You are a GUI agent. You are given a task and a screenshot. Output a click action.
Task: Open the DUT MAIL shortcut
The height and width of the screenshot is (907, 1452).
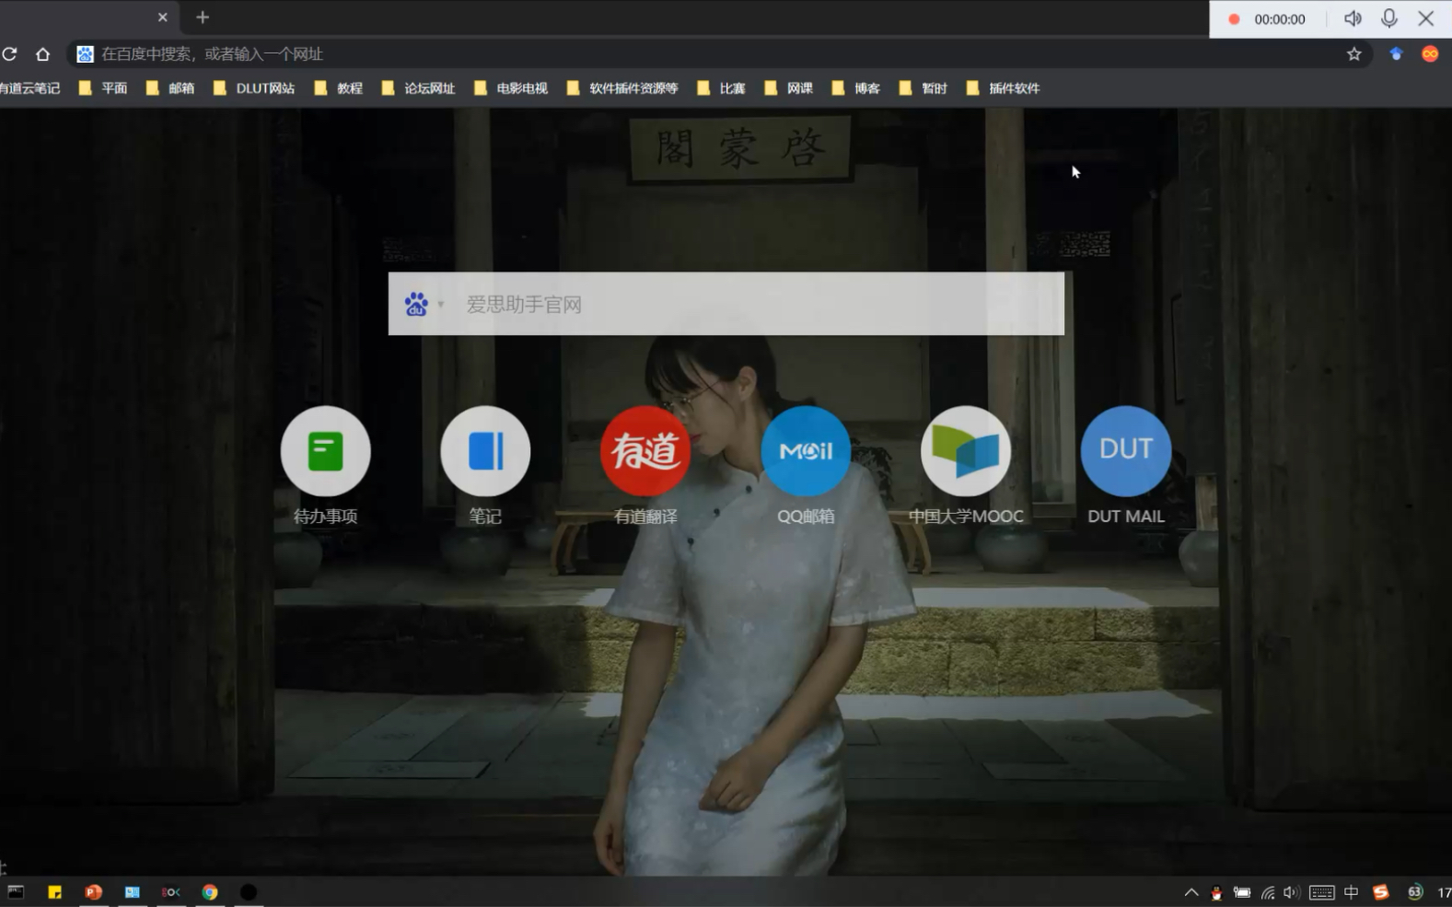(x=1126, y=451)
